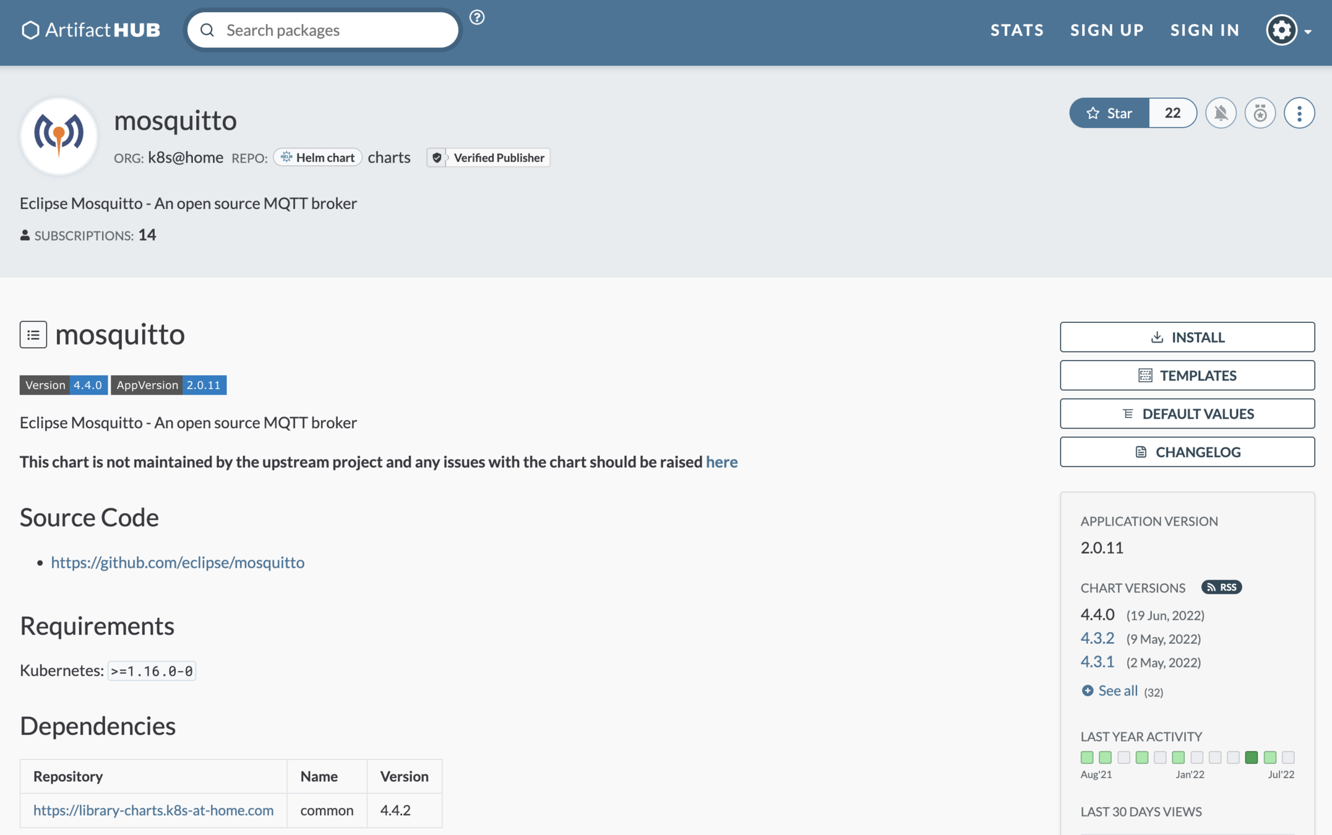Image resolution: width=1332 pixels, height=835 pixels.
Task: Click the mosquitto package logo
Action: coord(59,135)
